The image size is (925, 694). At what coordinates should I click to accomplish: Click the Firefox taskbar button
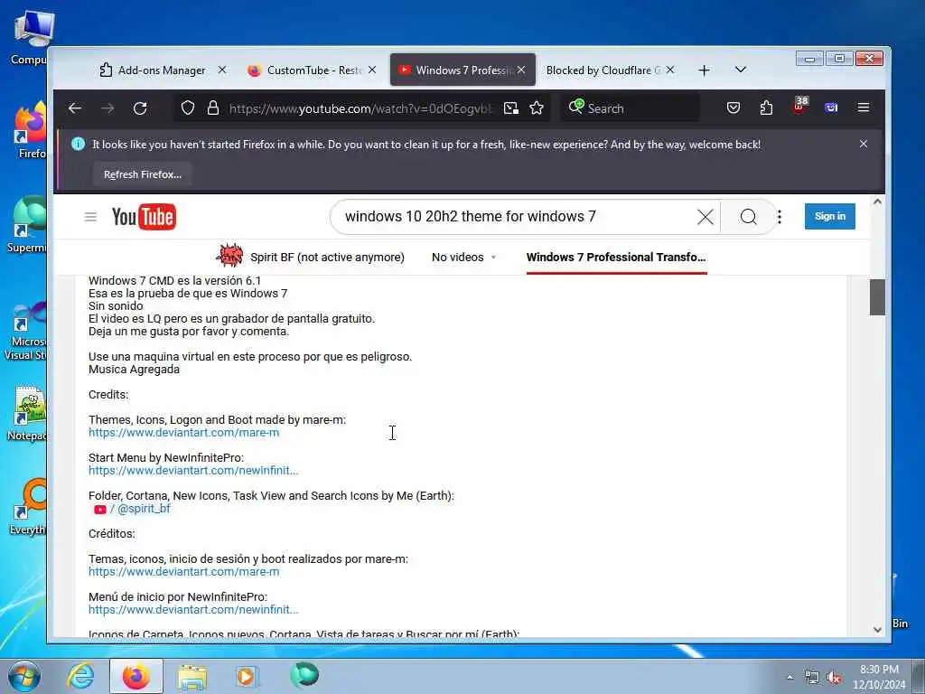pyautogui.click(x=136, y=676)
